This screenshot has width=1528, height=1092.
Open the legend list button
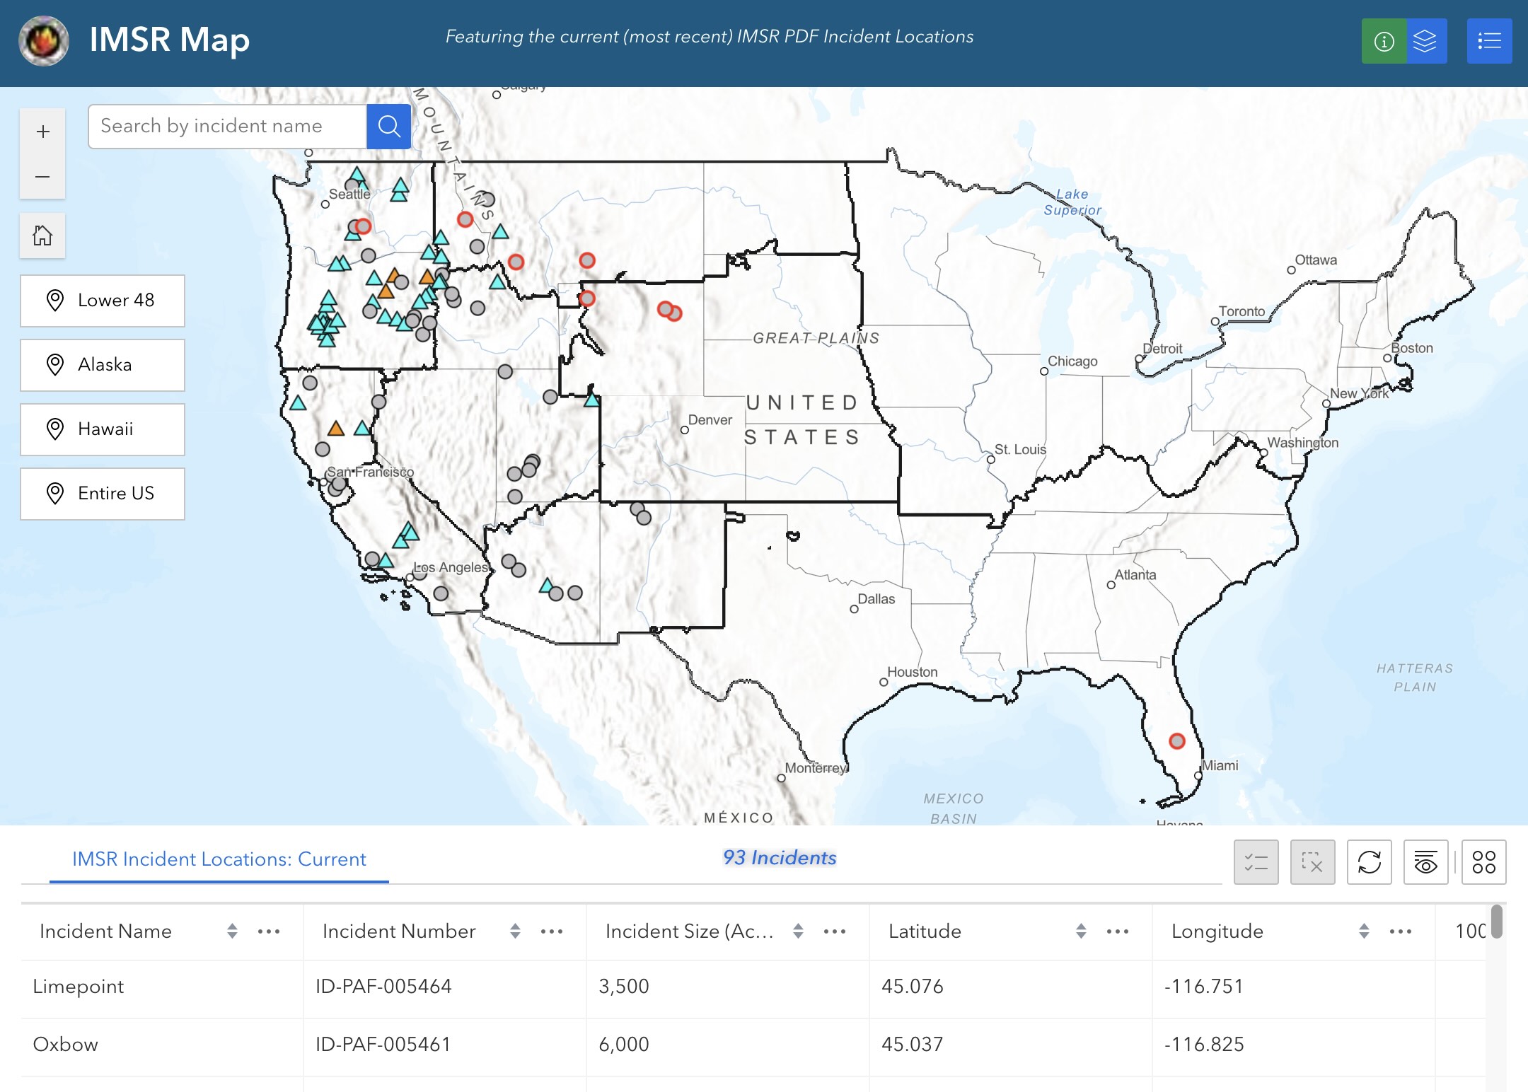(x=1489, y=42)
